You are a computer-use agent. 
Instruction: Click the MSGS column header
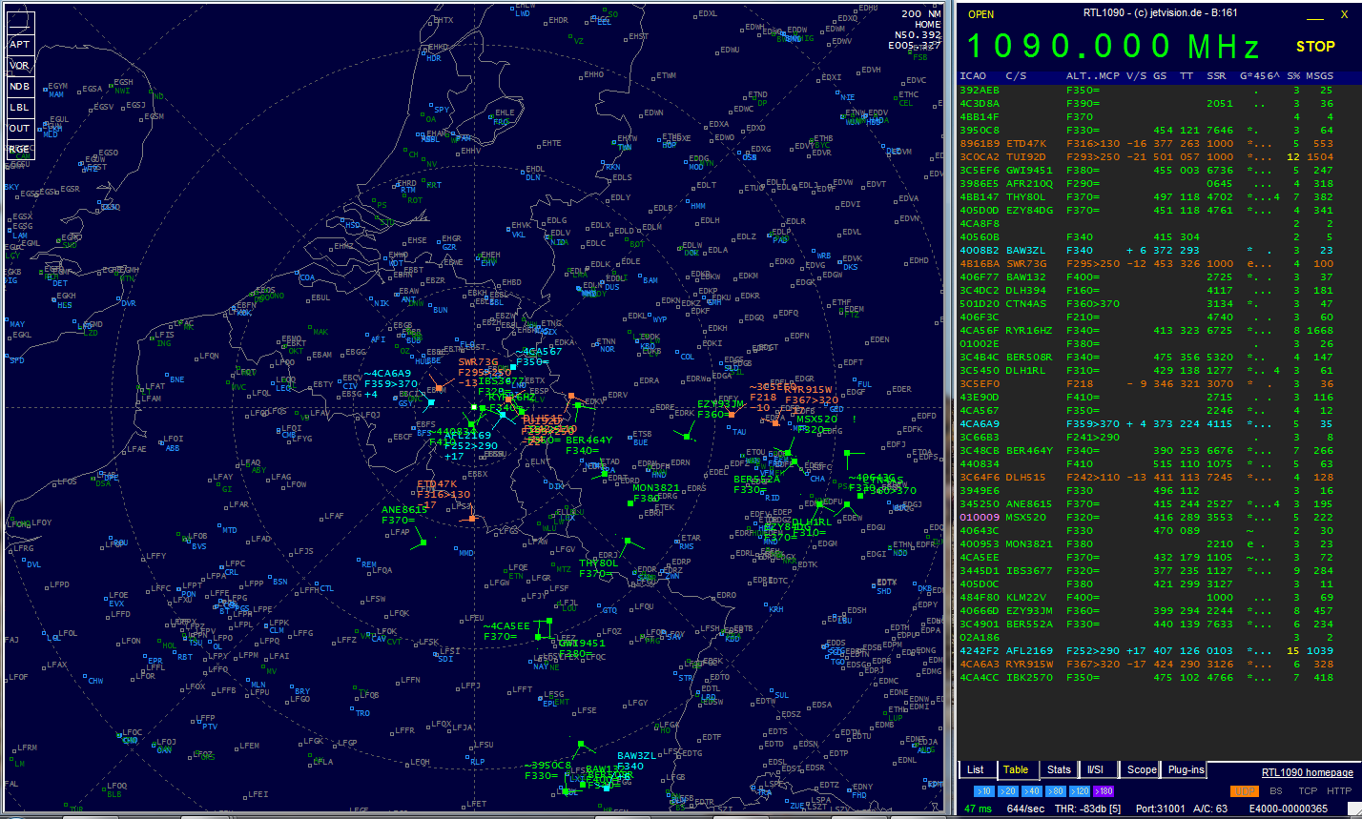(1320, 75)
